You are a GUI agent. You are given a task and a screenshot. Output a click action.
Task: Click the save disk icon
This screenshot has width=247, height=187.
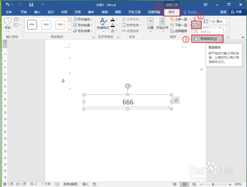[31, 4]
